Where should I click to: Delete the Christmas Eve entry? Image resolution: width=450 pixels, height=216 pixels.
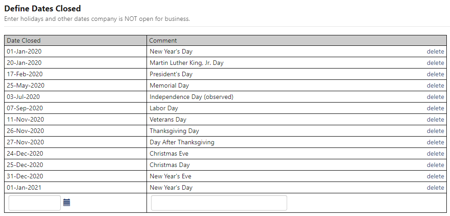pyautogui.click(x=435, y=153)
